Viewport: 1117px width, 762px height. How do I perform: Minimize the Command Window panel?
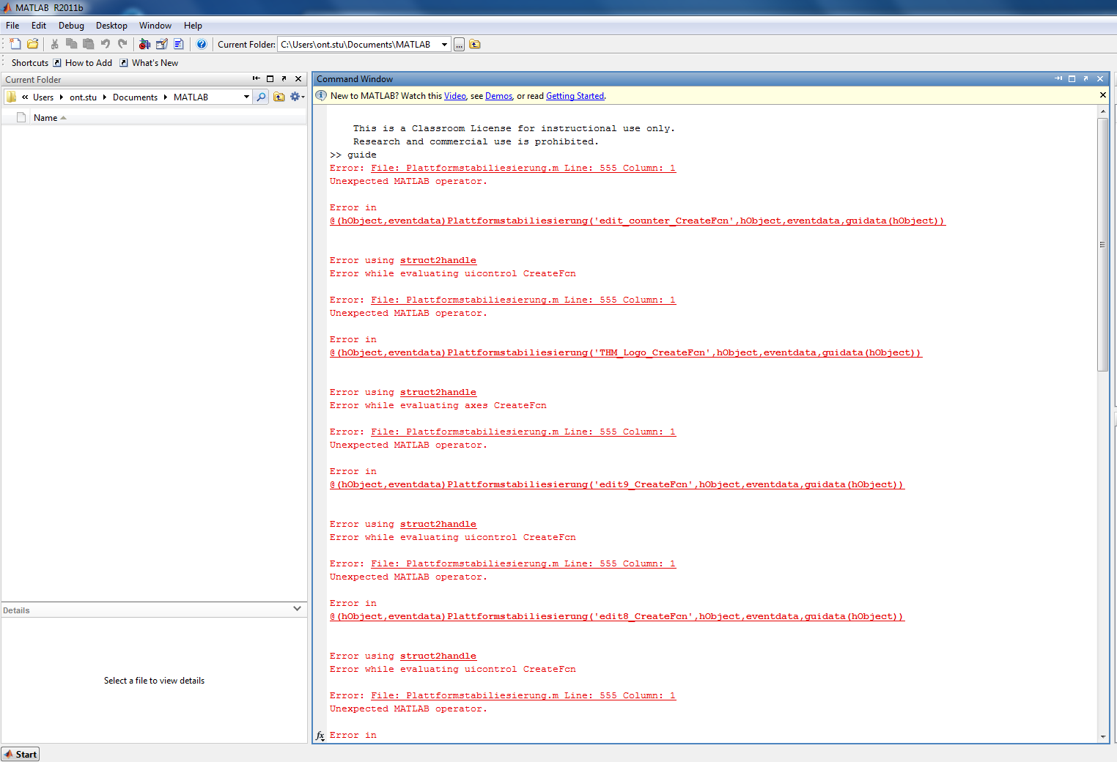pyautogui.click(x=1058, y=78)
